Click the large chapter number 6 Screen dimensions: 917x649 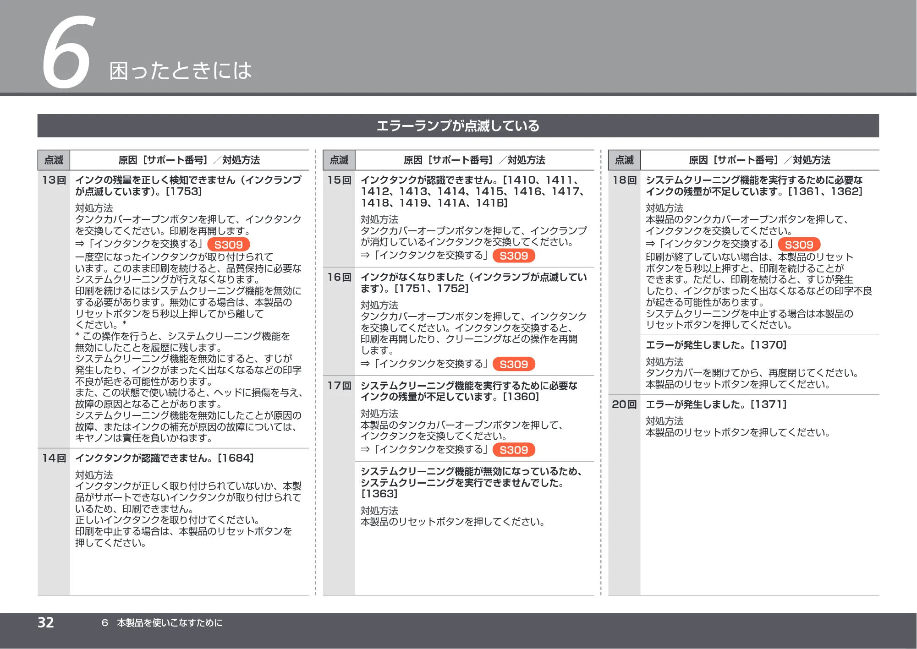click(68, 52)
